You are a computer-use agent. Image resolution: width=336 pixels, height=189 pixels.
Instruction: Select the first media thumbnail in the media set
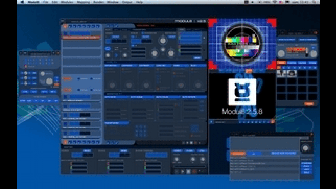282,73
